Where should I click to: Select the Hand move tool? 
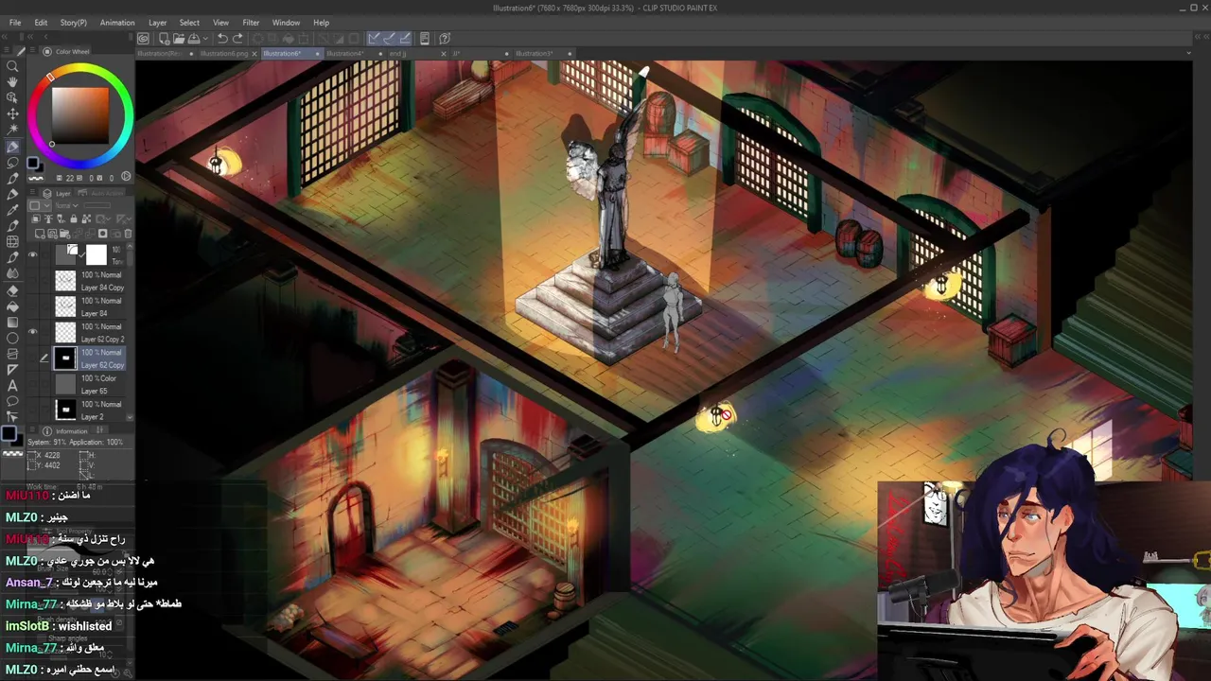pos(12,82)
